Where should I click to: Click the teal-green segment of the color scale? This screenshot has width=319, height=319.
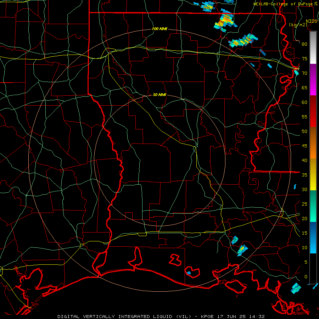coord(313,206)
